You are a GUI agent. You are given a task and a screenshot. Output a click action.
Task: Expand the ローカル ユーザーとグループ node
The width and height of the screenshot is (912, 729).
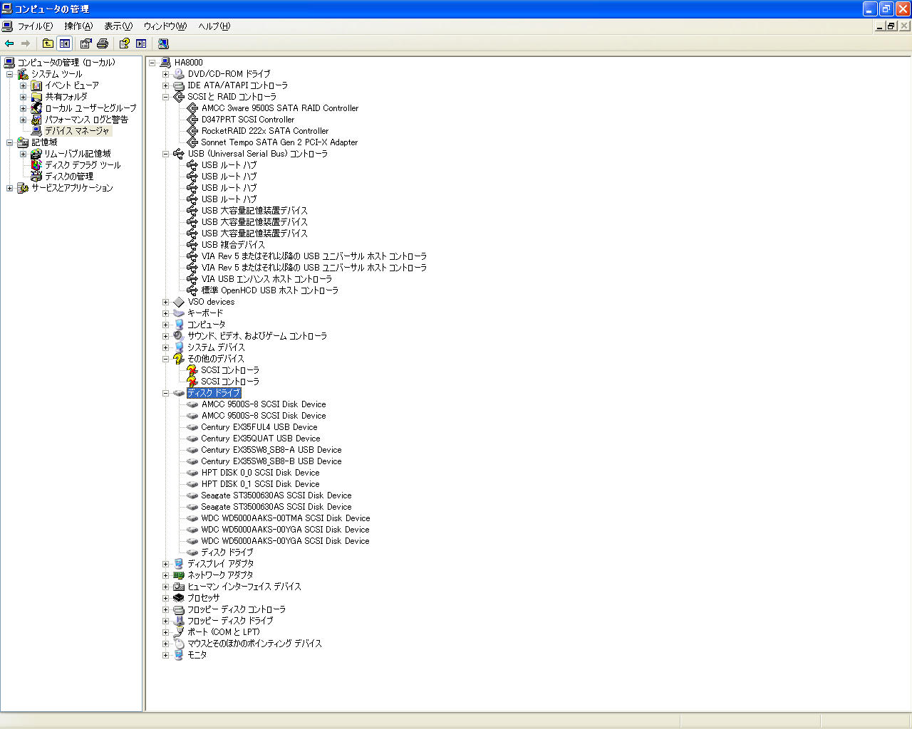[x=23, y=108]
